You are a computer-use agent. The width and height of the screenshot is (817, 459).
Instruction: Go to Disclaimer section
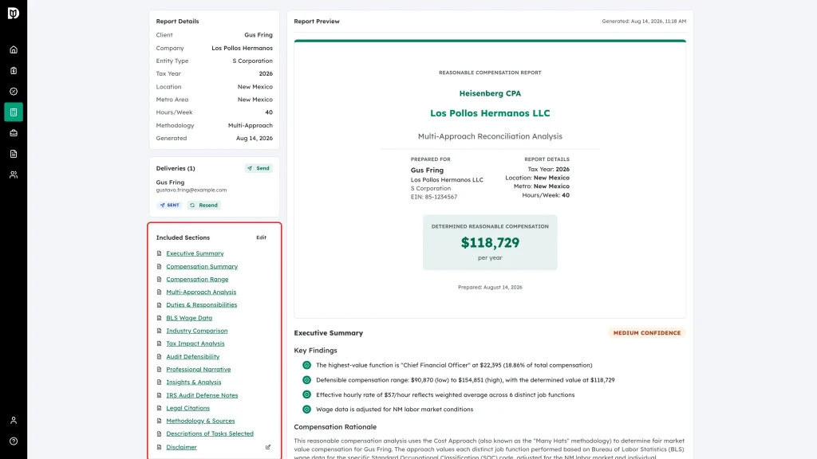(x=181, y=447)
